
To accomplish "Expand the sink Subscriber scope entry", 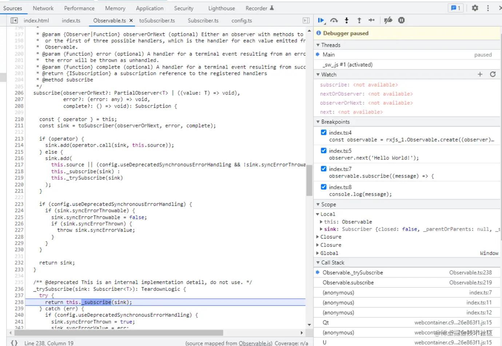I will point(321,229).
